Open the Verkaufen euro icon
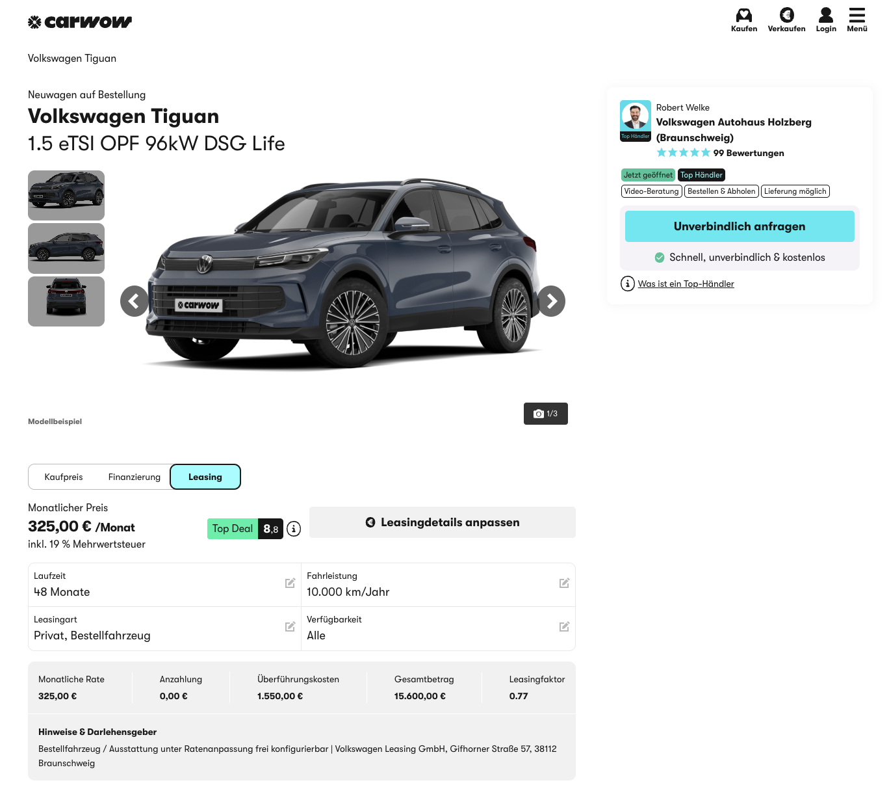 pyautogui.click(x=786, y=16)
